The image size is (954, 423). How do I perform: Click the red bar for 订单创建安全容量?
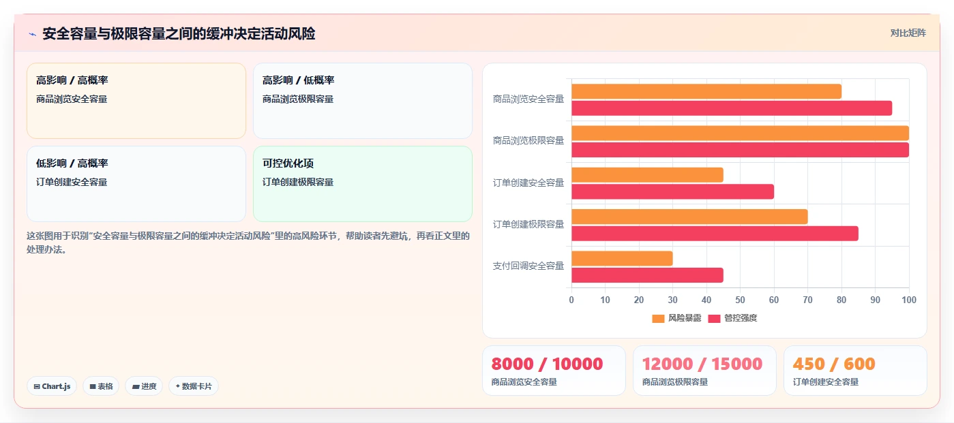click(672, 191)
